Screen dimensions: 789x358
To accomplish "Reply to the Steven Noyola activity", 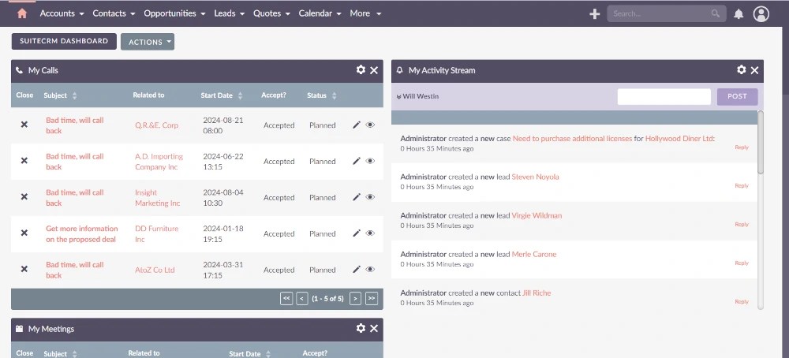I will click(742, 185).
